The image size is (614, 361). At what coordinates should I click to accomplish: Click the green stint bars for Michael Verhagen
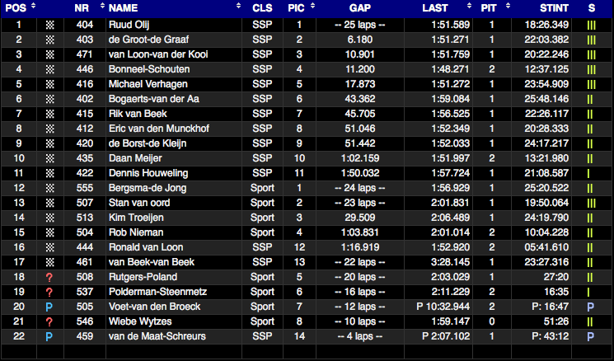pyautogui.click(x=590, y=84)
